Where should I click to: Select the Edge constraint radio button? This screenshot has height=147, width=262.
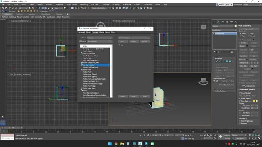[x=248, y=33]
